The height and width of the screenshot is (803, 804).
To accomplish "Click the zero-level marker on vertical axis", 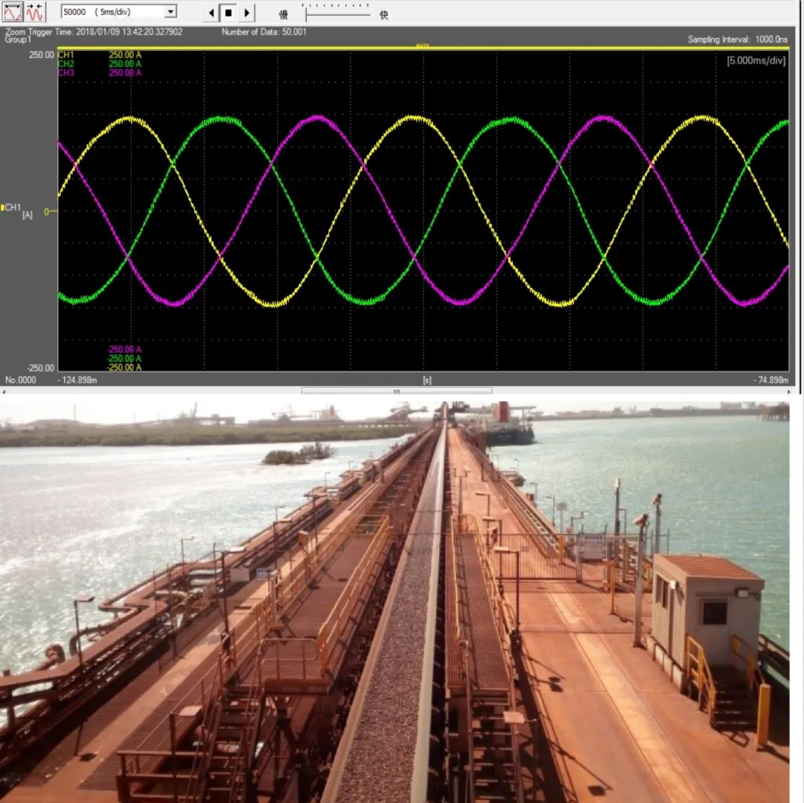I will pyautogui.click(x=48, y=211).
